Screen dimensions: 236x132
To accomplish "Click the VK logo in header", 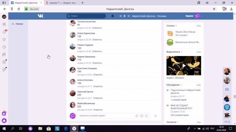I will coord(41,16).
